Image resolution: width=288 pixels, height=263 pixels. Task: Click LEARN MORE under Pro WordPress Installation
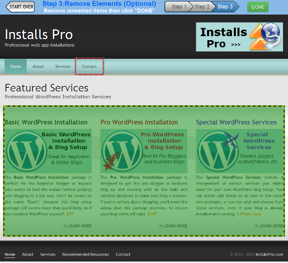tap(175, 226)
